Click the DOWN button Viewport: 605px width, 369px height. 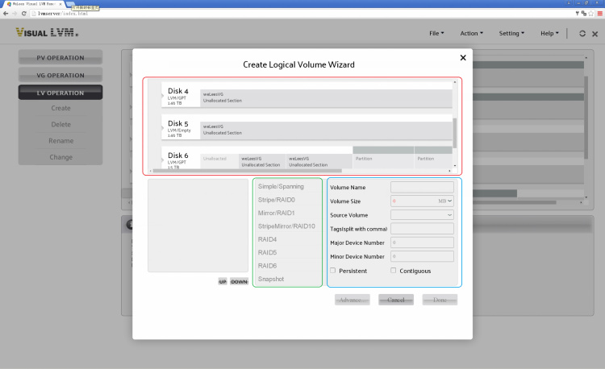click(x=239, y=282)
